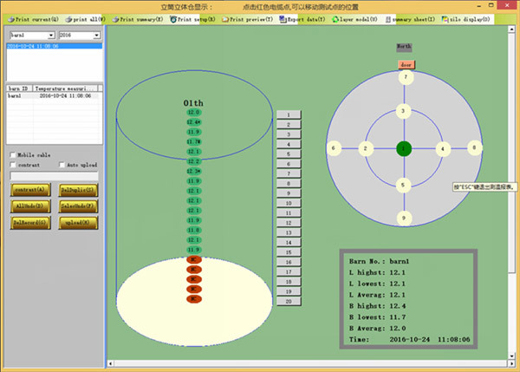Click the DelRecord(G) button
The height and width of the screenshot is (372, 520).
coord(30,223)
